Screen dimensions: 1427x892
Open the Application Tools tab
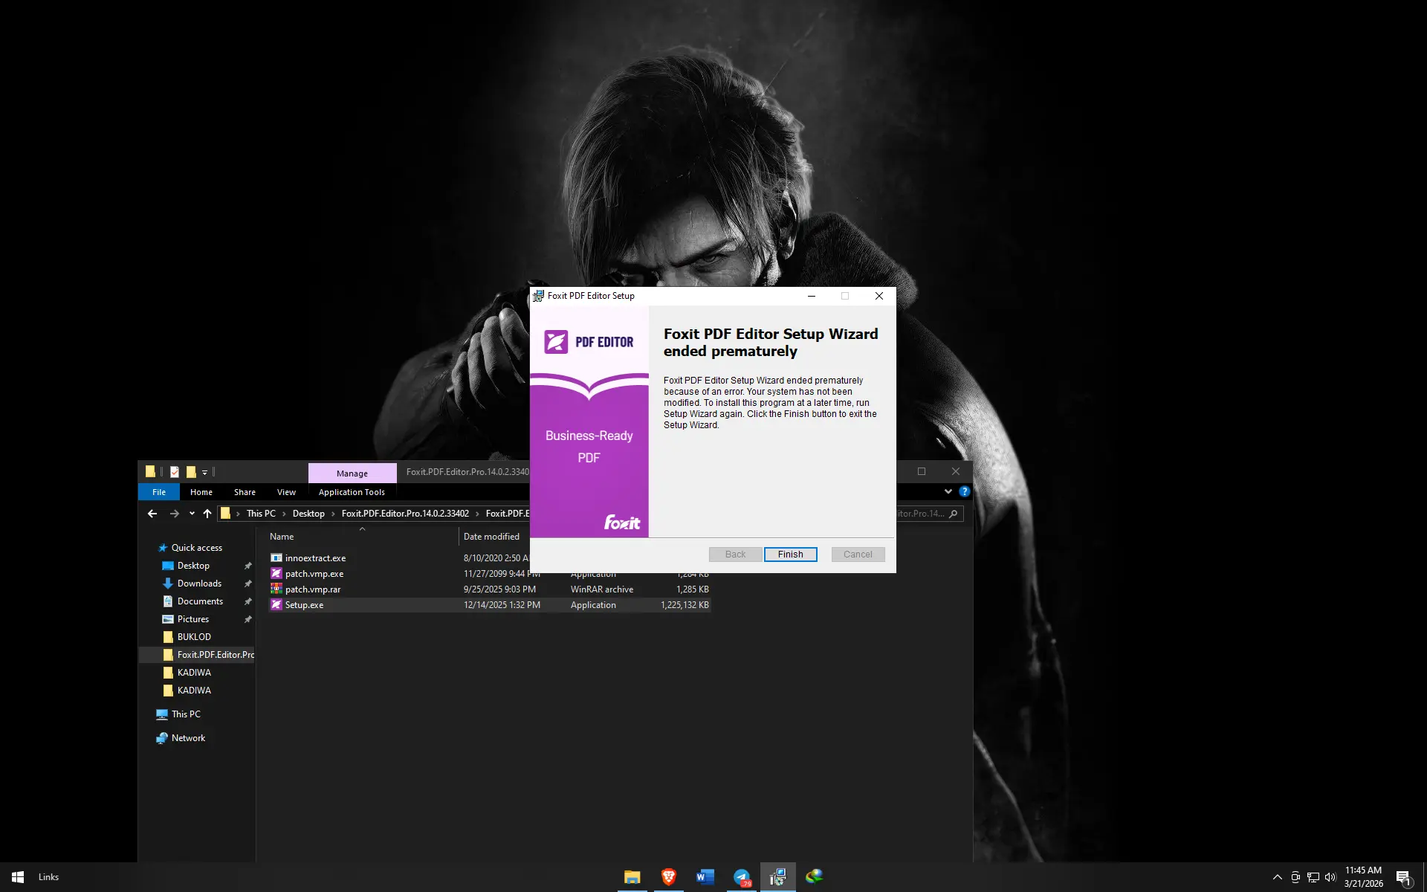pyautogui.click(x=352, y=492)
